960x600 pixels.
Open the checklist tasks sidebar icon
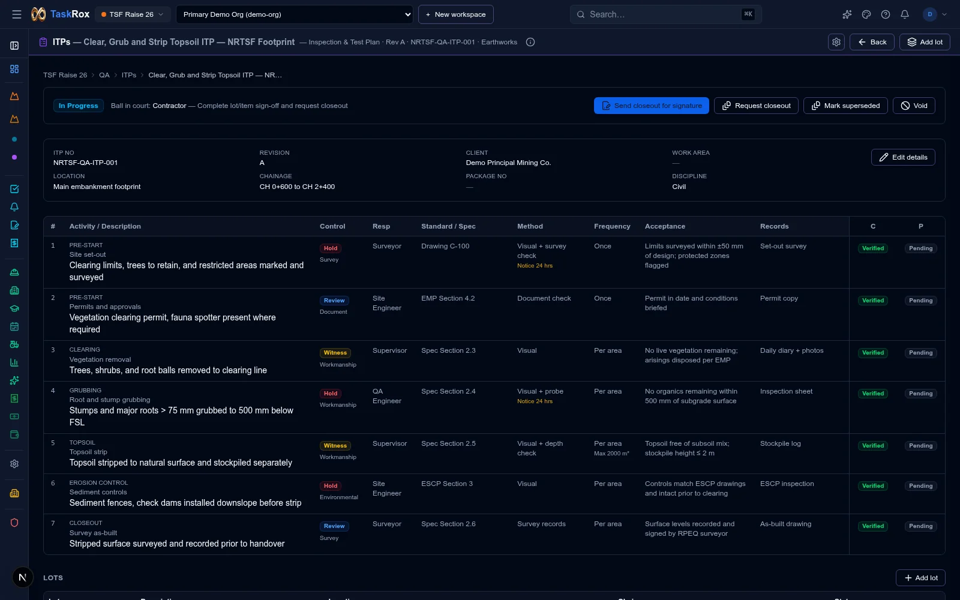[x=14, y=189]
